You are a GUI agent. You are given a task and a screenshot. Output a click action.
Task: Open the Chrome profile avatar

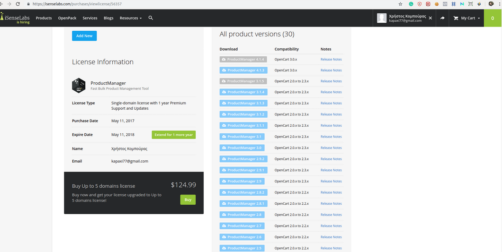click(491, 4)
